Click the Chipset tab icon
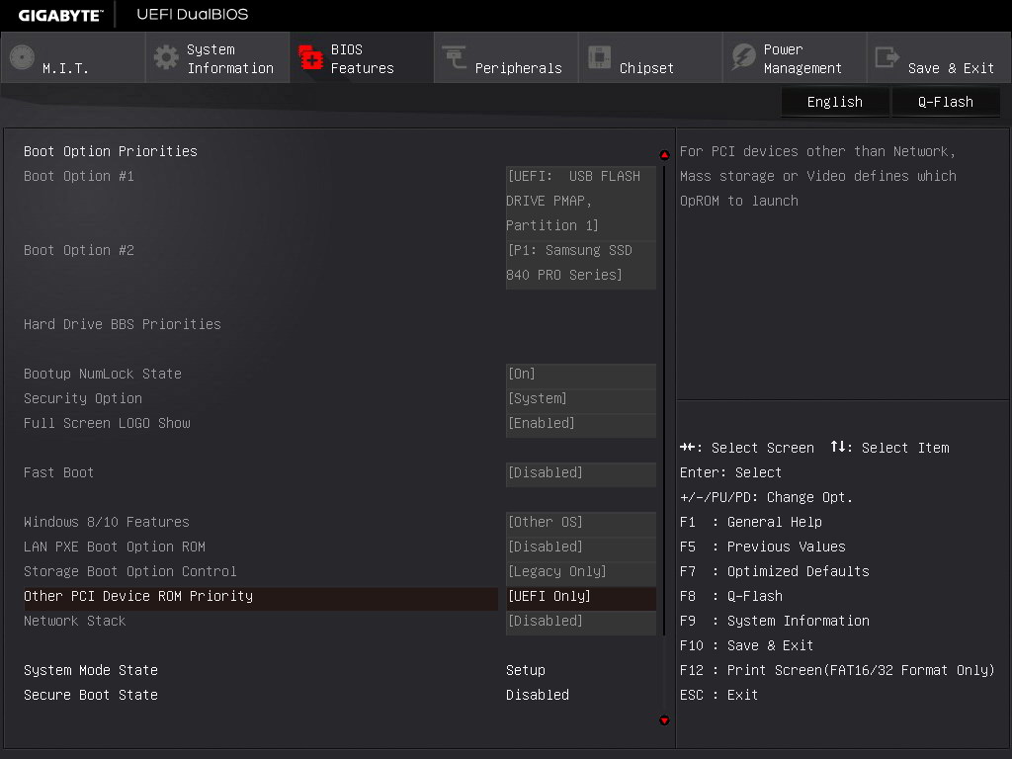The image size is (1012, 759). click(599, 58)
